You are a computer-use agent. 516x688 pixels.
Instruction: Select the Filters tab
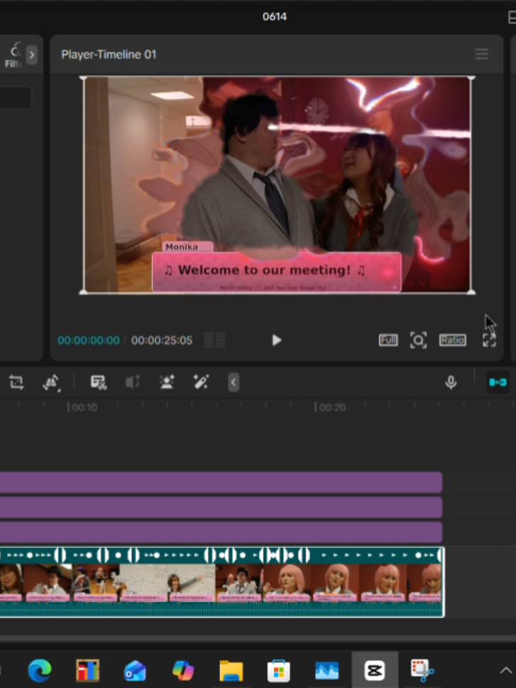click(x=13, y=55)
